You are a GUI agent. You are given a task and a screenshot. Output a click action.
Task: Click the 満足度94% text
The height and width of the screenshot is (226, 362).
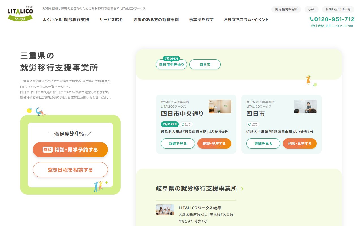[x=70, y=134]
